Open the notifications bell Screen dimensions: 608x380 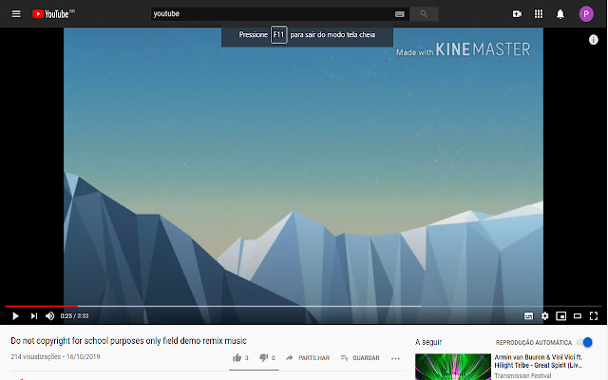[560, 14]
